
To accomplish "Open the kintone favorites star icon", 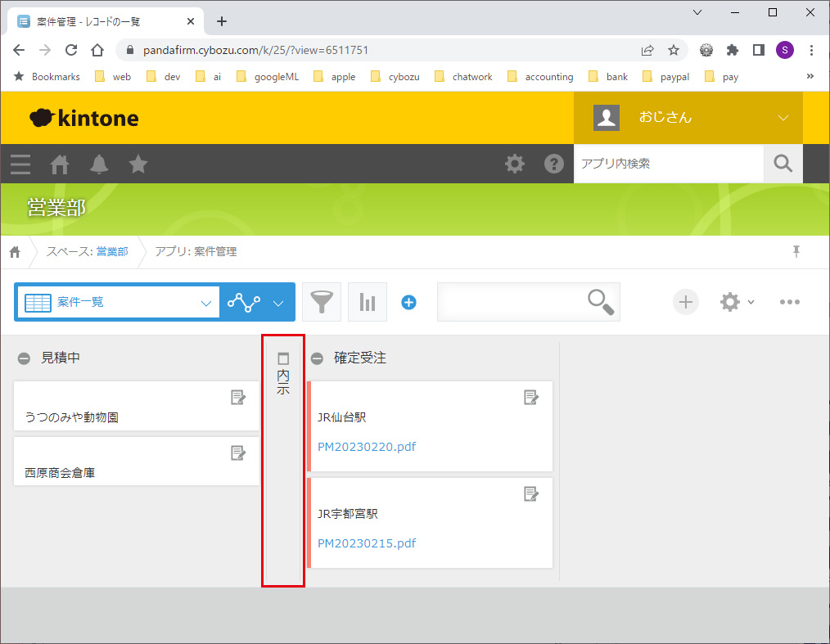I will tap(138, 164).
